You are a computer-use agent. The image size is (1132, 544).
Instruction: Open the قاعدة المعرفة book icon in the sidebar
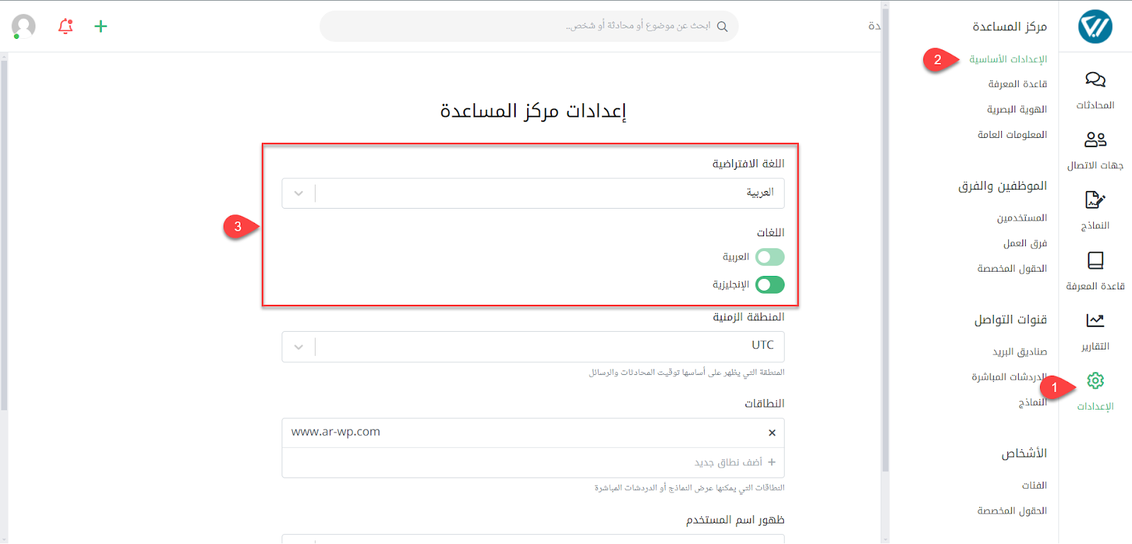pyautogui.click(x=1095, y=260)
